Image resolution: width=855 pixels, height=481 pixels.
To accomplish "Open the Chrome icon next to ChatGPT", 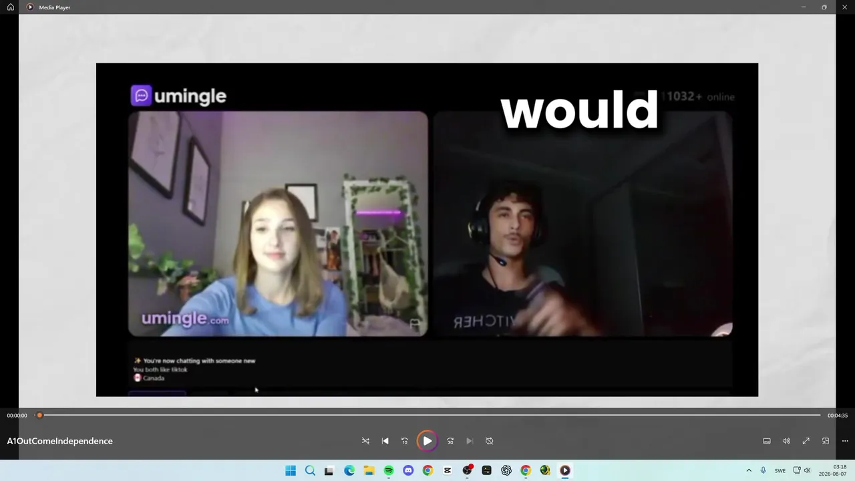I will [526, 470].
